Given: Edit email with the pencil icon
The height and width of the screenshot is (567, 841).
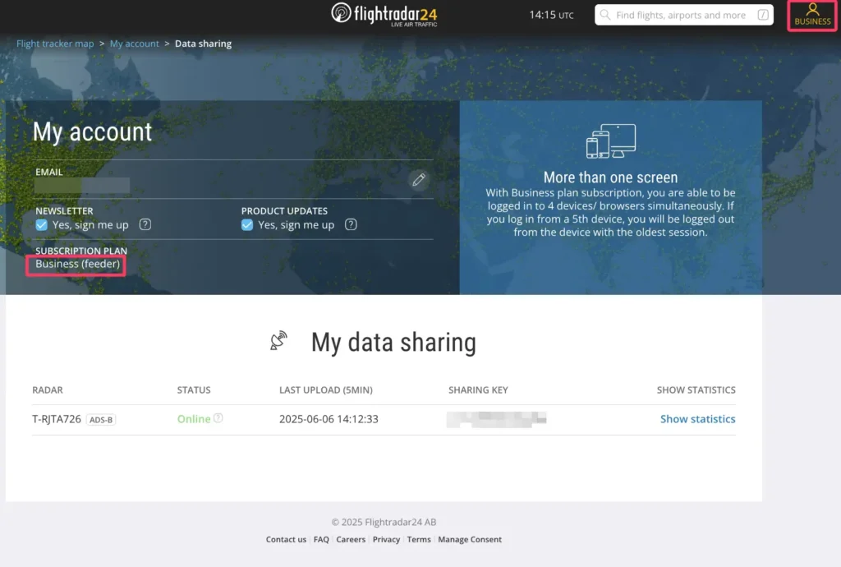Looking at the screenshot, I should pos(418,179).
